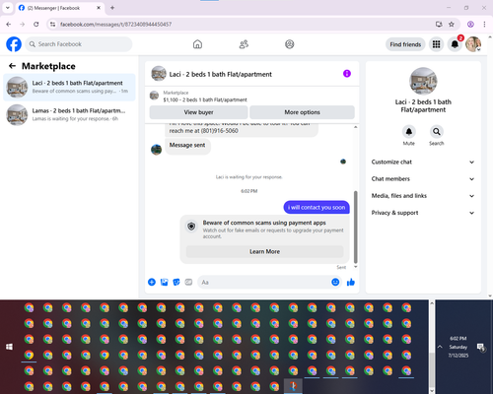Go back using the Marketplace back arrow
493x394 pixels.
click(x=12, y=66)
